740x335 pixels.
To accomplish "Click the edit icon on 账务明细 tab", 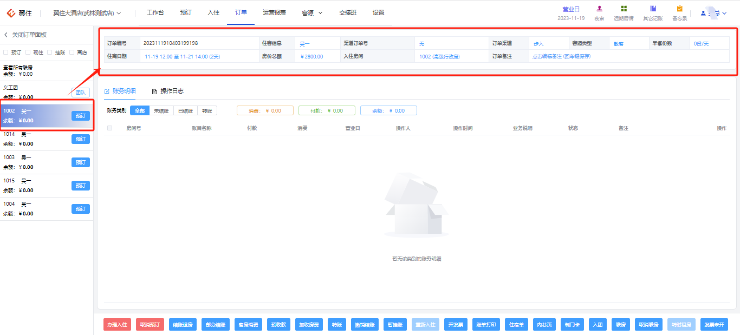I will 107,91.
